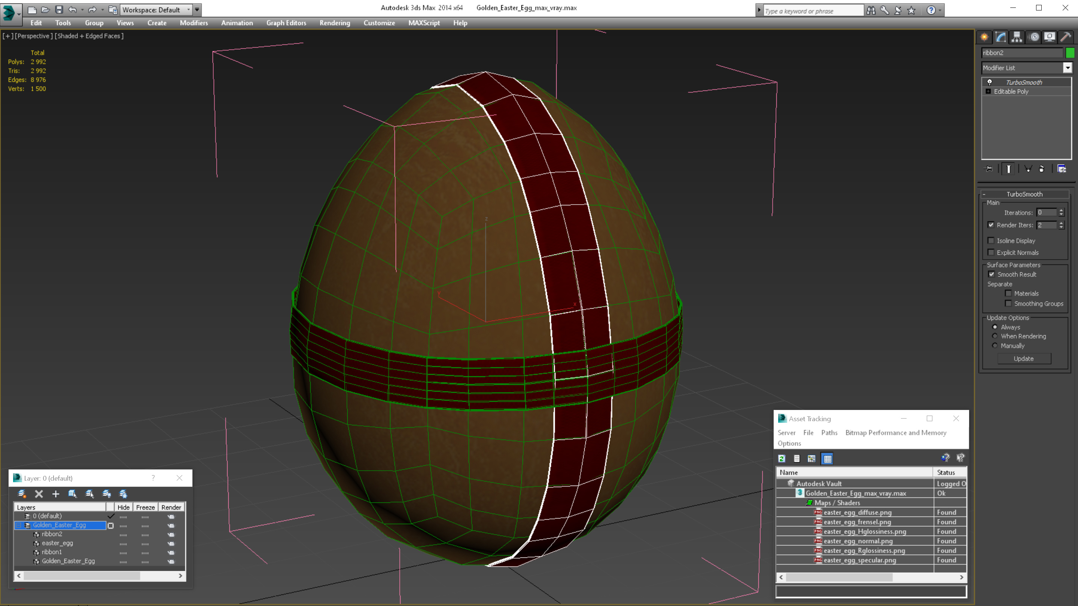
Task: Open the Display command panel tab
Action: [1050, 37]
